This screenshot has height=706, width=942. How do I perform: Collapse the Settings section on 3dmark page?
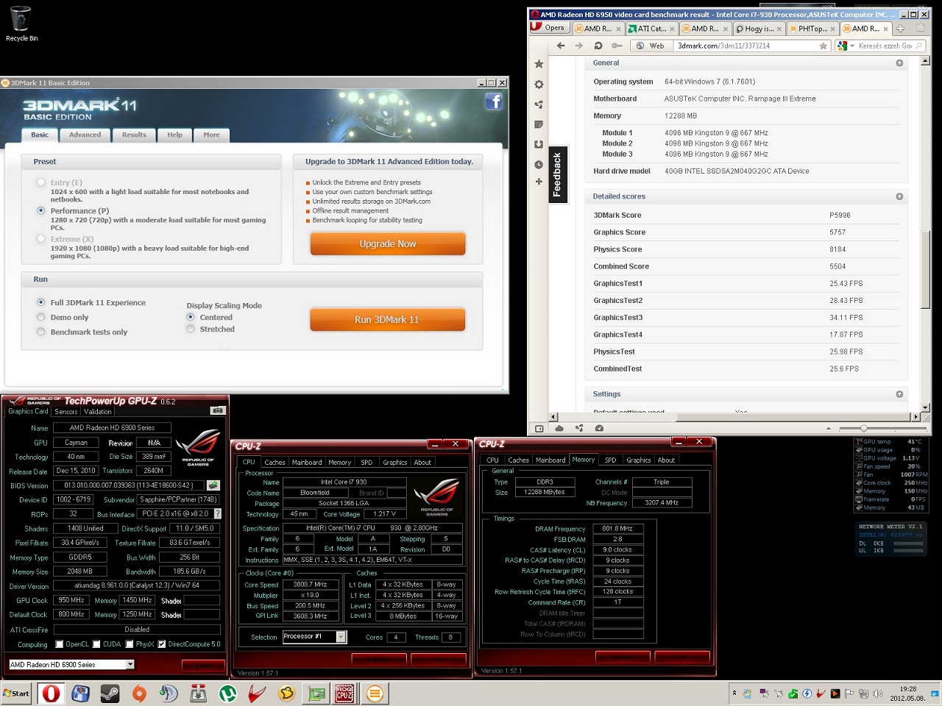pos(899,394)
